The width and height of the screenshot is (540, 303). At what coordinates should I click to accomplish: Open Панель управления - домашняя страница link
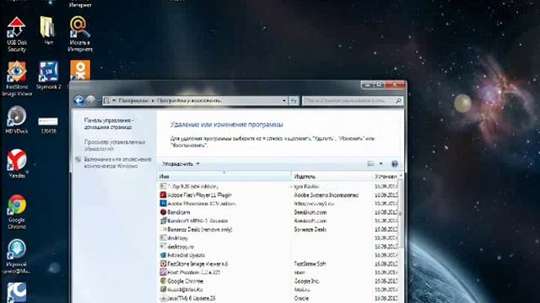109,124
